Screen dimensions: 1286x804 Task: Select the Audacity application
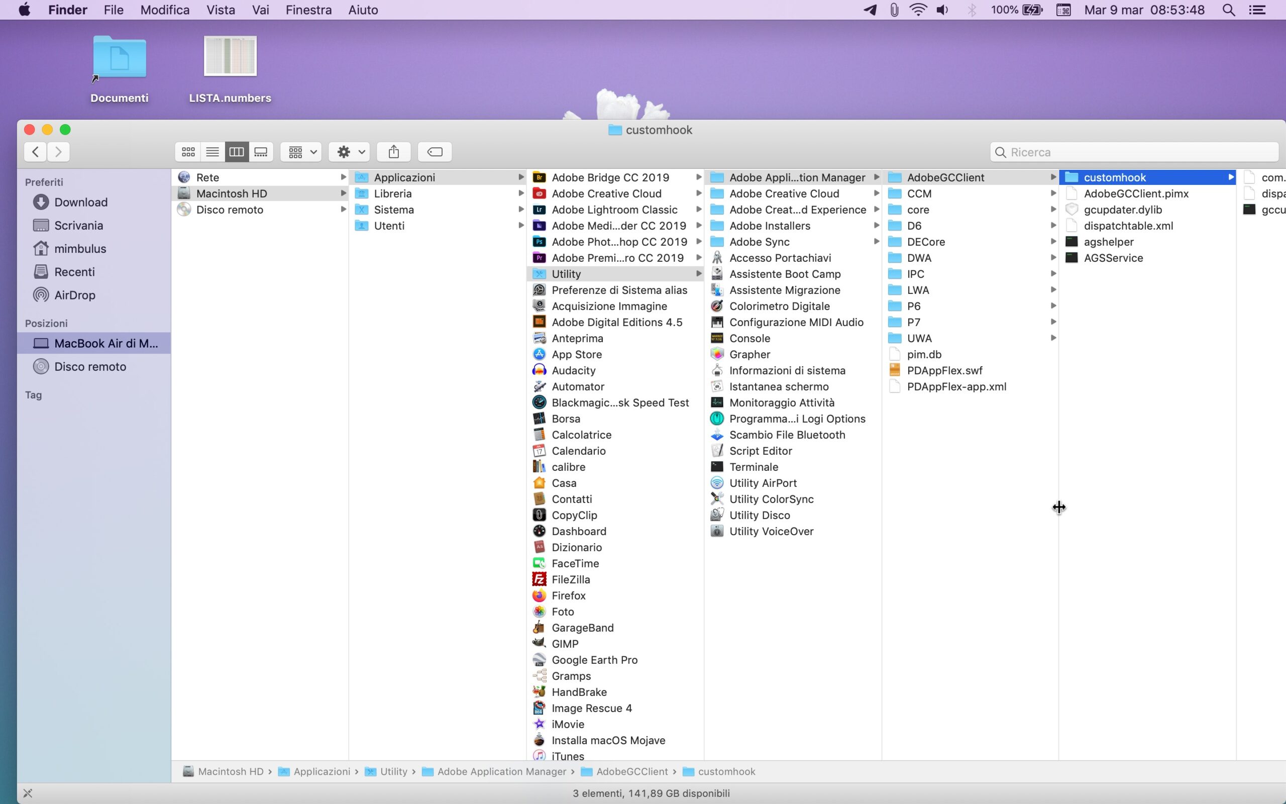(573, 371)
